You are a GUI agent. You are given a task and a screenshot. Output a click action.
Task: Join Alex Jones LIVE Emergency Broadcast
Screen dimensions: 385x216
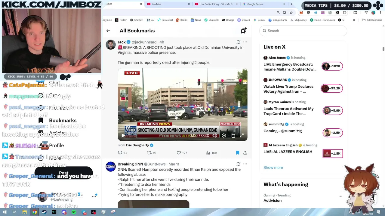point(290,67)
